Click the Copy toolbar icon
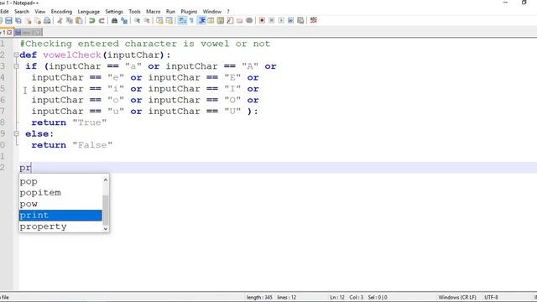This screenshot has width=537, height=302. pyautogui.click(x=70, y=20)
